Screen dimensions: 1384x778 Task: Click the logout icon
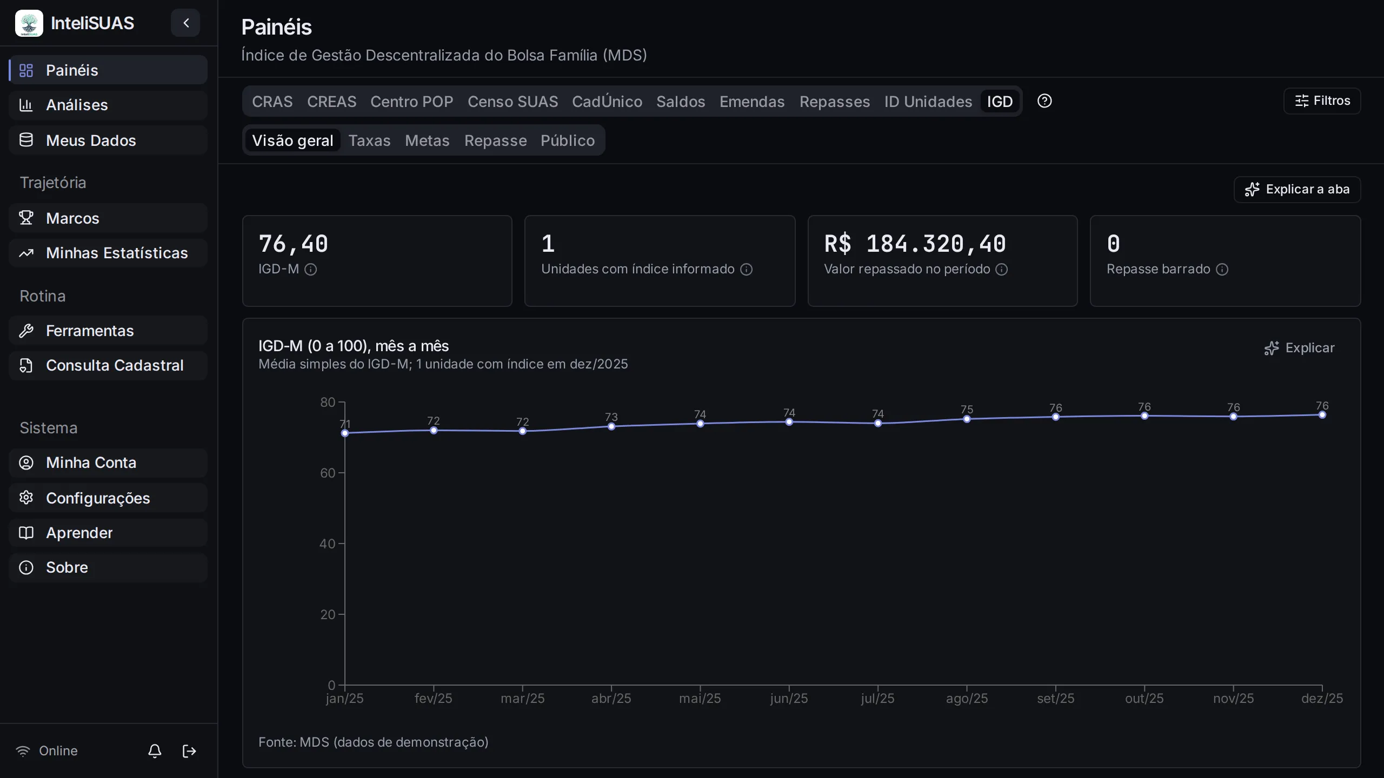189,751
